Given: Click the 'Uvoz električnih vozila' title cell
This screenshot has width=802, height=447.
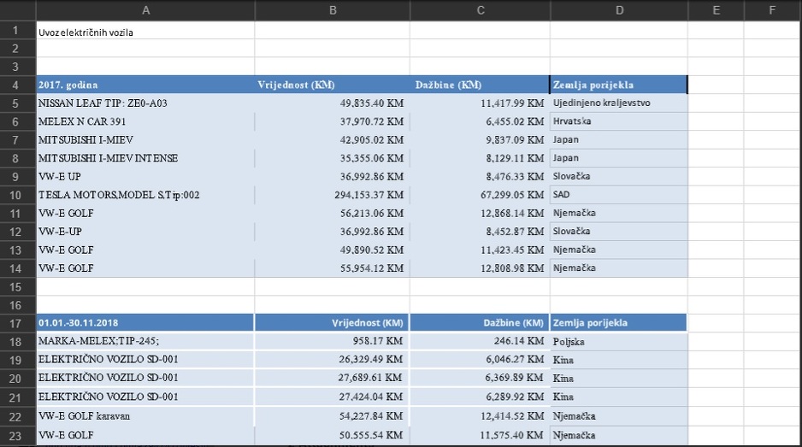Looking at the screenshot, I should coord(145,32).
